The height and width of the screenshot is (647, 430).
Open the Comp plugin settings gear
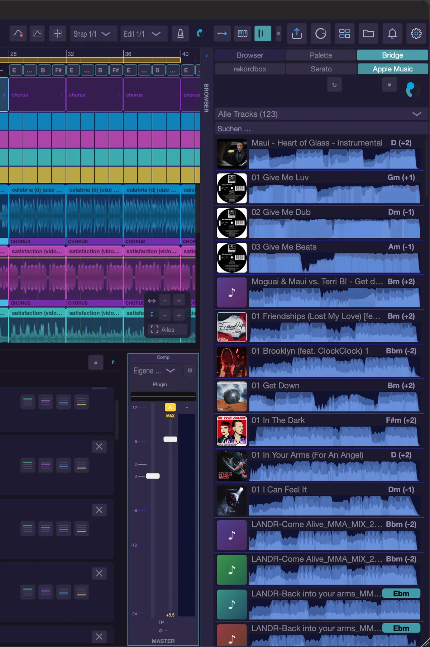[x=190, y=371]
